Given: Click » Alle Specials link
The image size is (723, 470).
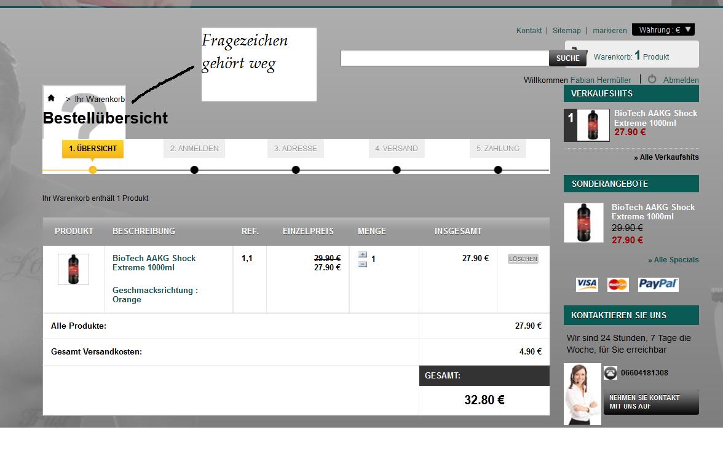Looking at the screenshot, I should 673,260.
